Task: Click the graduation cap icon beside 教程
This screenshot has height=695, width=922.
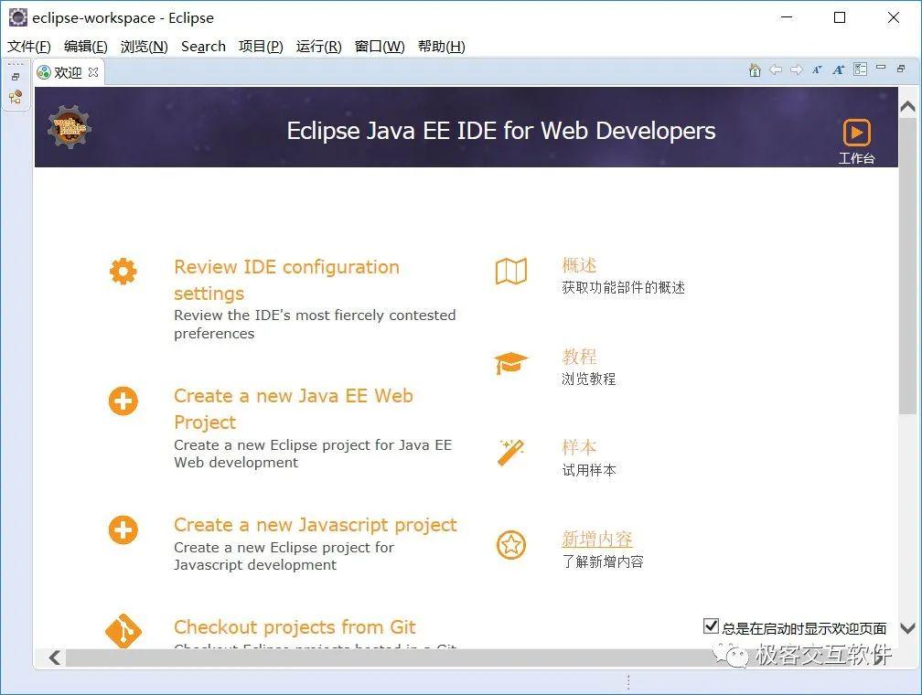Action: coord(510,362)
